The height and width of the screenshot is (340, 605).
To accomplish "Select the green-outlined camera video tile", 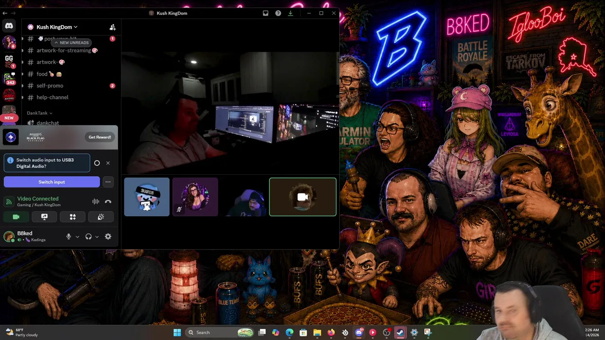I will click(x=303, y=197).
